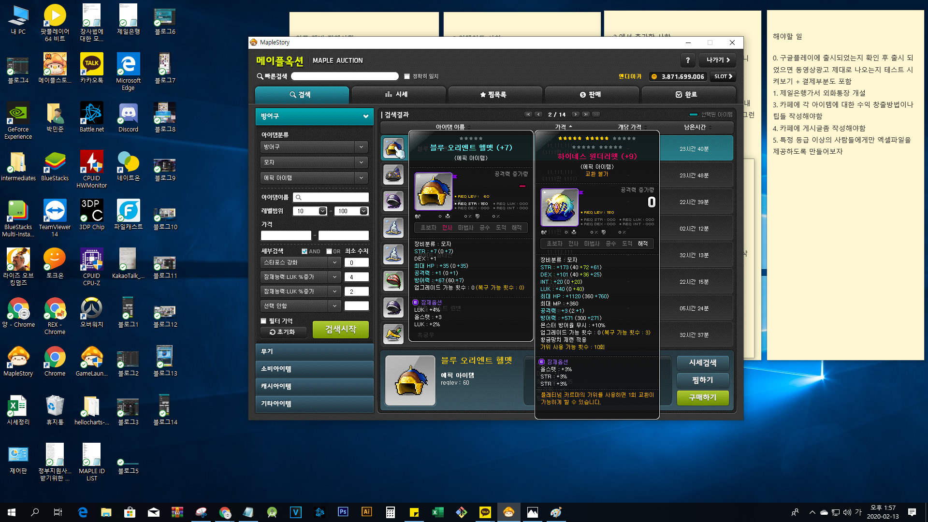Go to next results page
This screenshot has width=928, height=522.
click(x=575, y=115)
